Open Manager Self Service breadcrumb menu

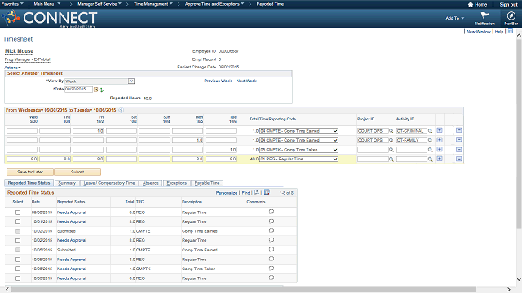100,4
